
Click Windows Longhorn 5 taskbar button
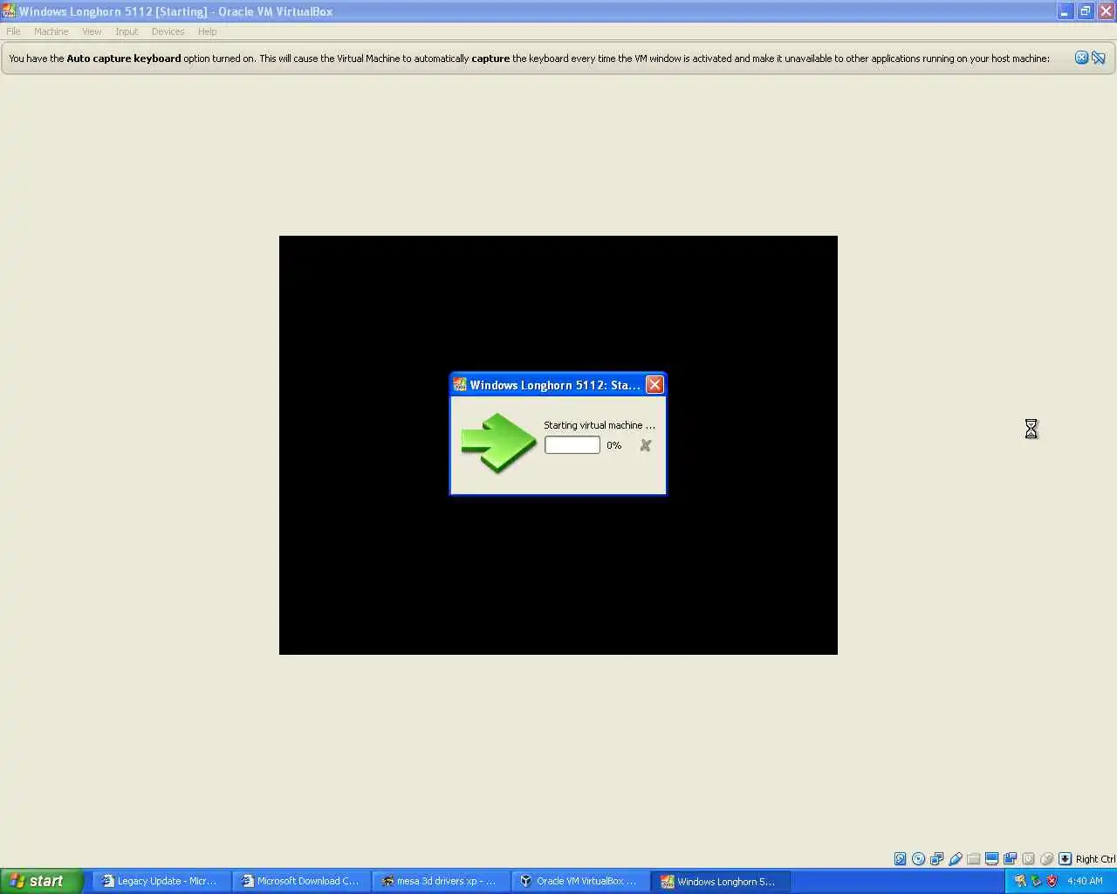pos(720,881)
